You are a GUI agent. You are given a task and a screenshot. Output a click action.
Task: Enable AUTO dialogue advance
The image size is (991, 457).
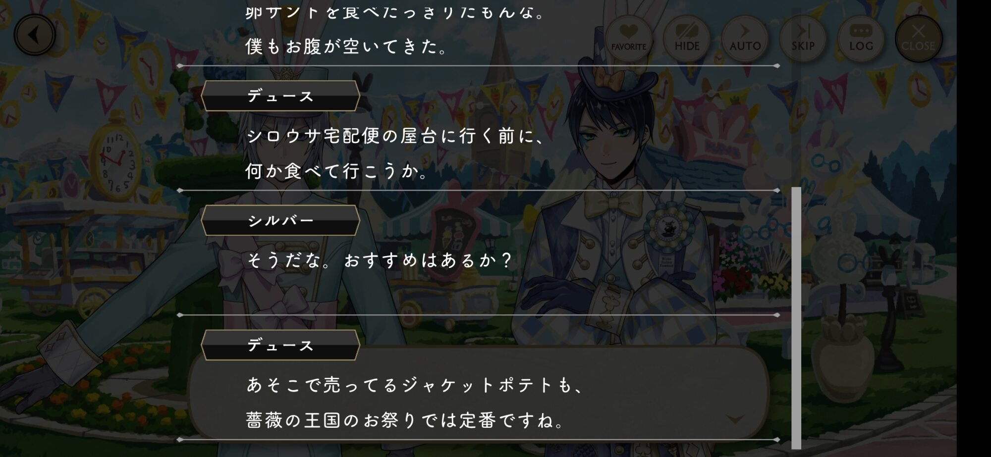click(x=745, y=38)
